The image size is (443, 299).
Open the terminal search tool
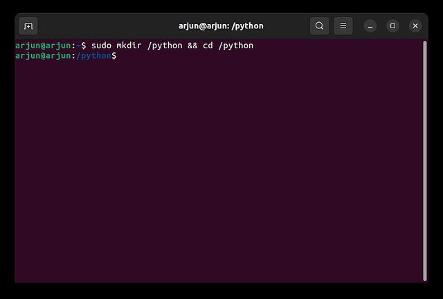click(x=319, y=26)
